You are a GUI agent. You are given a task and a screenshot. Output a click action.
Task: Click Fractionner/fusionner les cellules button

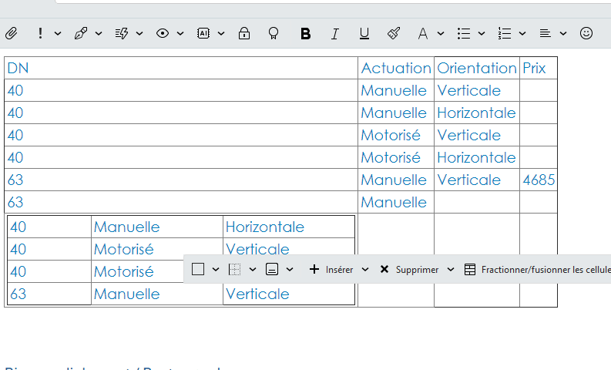pos(538,270)
